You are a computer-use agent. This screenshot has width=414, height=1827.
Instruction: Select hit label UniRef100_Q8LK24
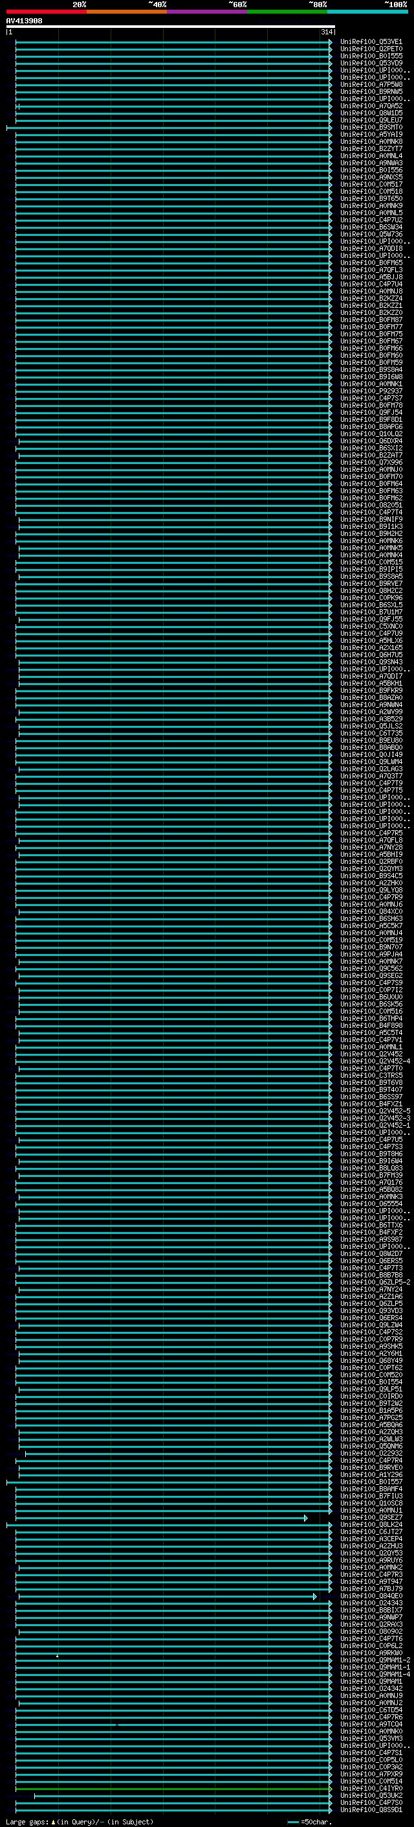(371, 1524)
